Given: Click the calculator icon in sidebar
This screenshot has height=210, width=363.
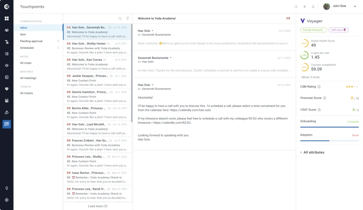Looking at the screenshot, I should (x=7, y=101).
